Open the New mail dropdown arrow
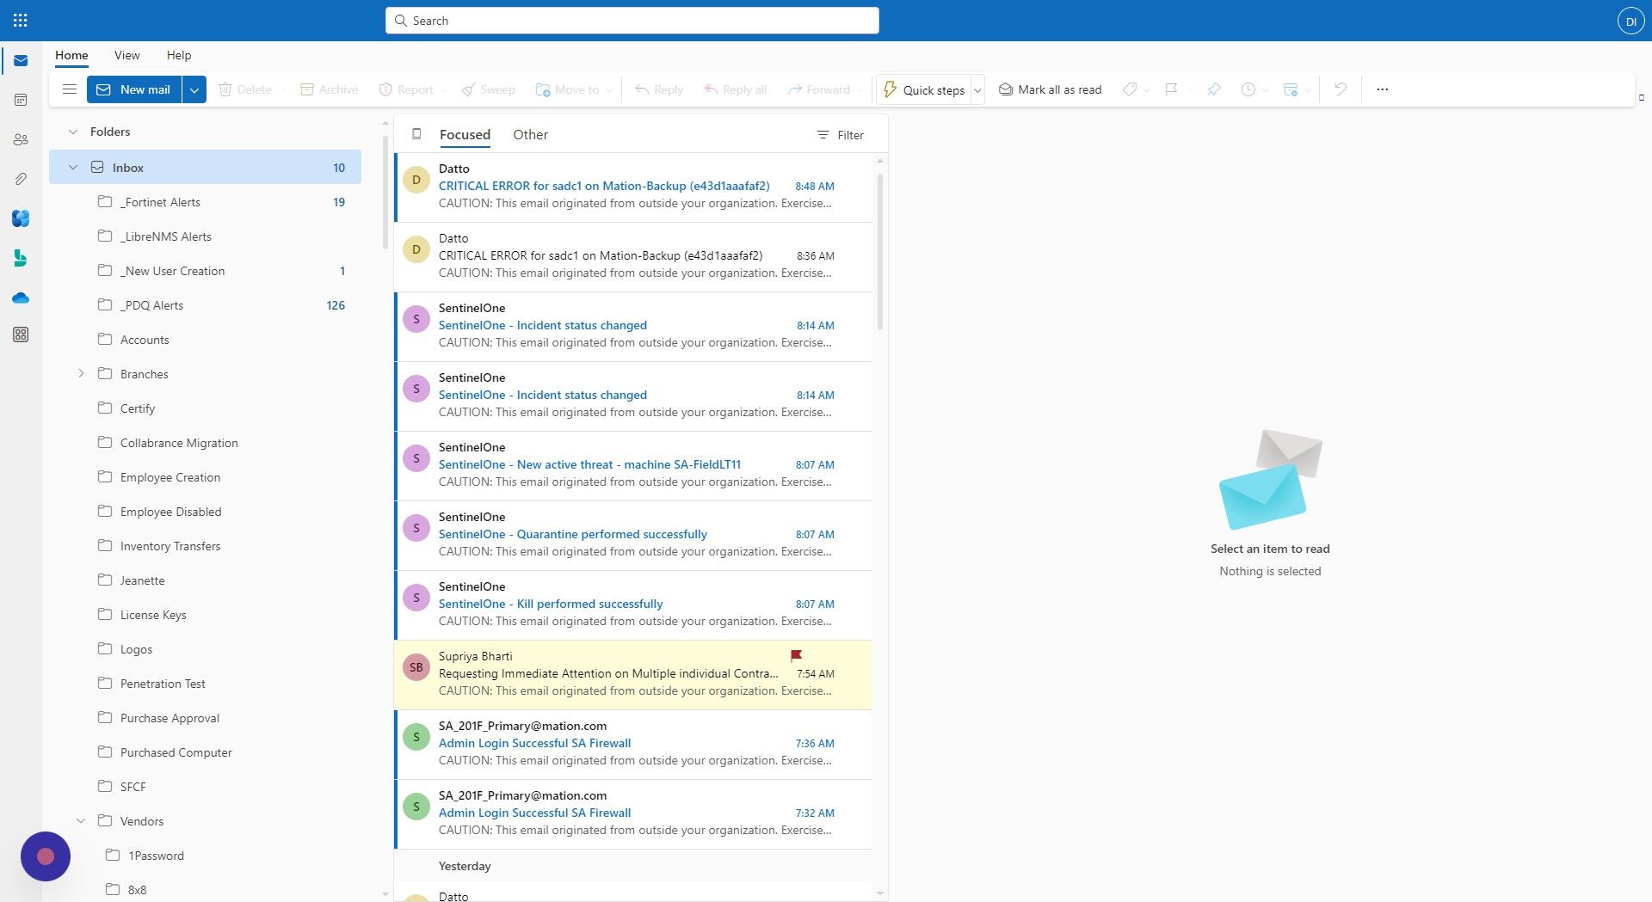Screen dimensions: 1652x902 pos(194,89)
